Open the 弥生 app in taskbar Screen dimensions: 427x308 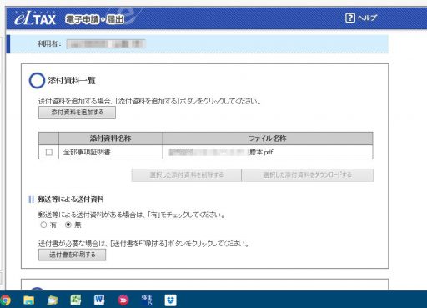click(147, 300)
